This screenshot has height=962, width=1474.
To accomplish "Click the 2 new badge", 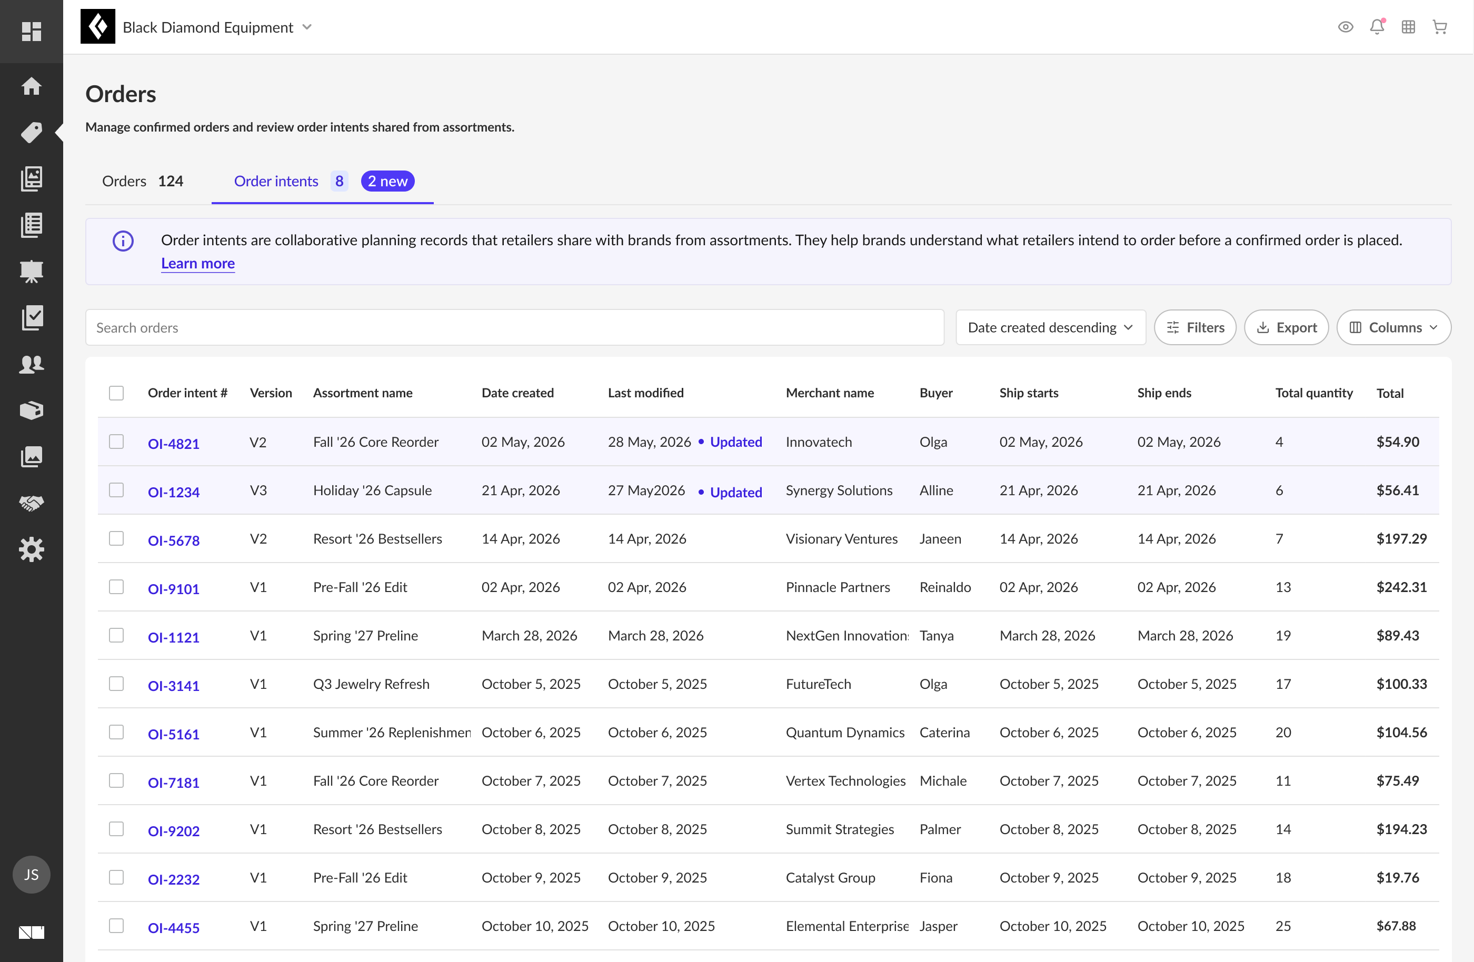I will coord(387,181).
